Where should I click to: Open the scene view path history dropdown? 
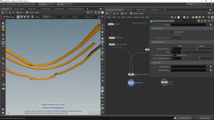[x=84, y=13]
